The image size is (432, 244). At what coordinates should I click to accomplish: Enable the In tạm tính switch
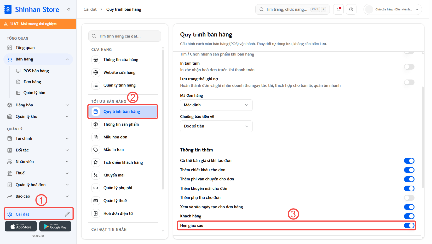pos(409,67)
